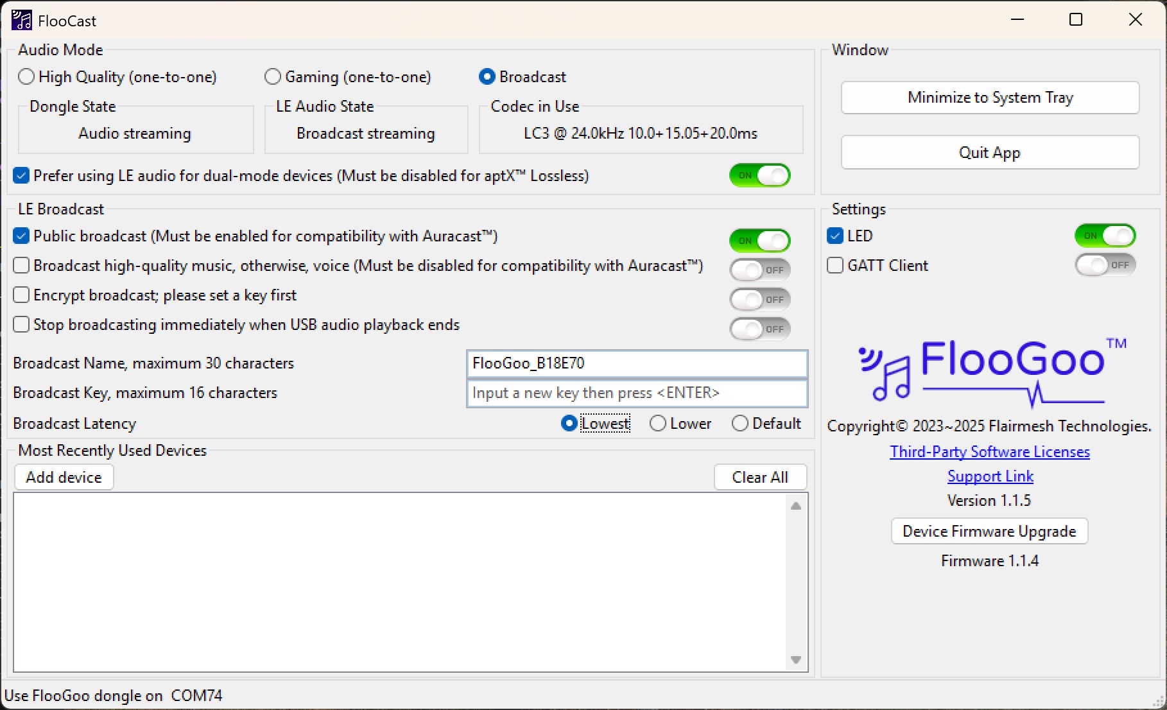Turn on Stop broadcasting toggle switch
The width and height of the screenshot is (1167, 710).
tap(760, 329)
